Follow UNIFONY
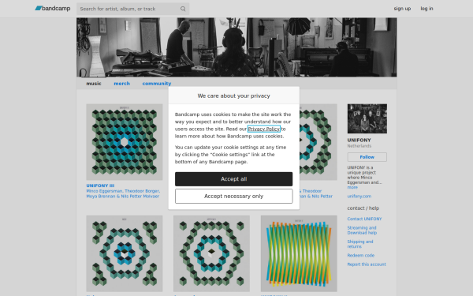The image size is (473, 296). (367, 157)
